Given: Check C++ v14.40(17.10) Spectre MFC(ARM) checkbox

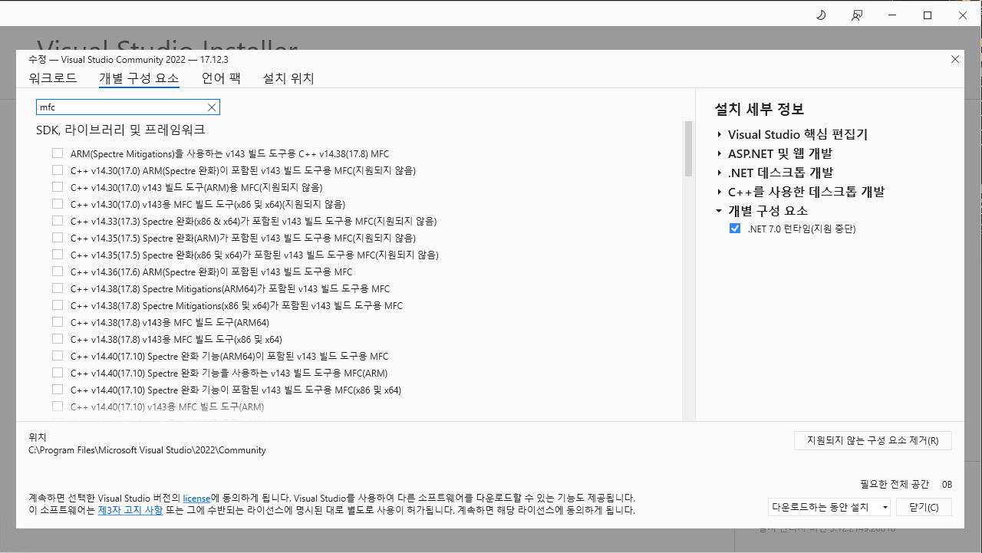Looking at the screenshot, I should point(58,373).
